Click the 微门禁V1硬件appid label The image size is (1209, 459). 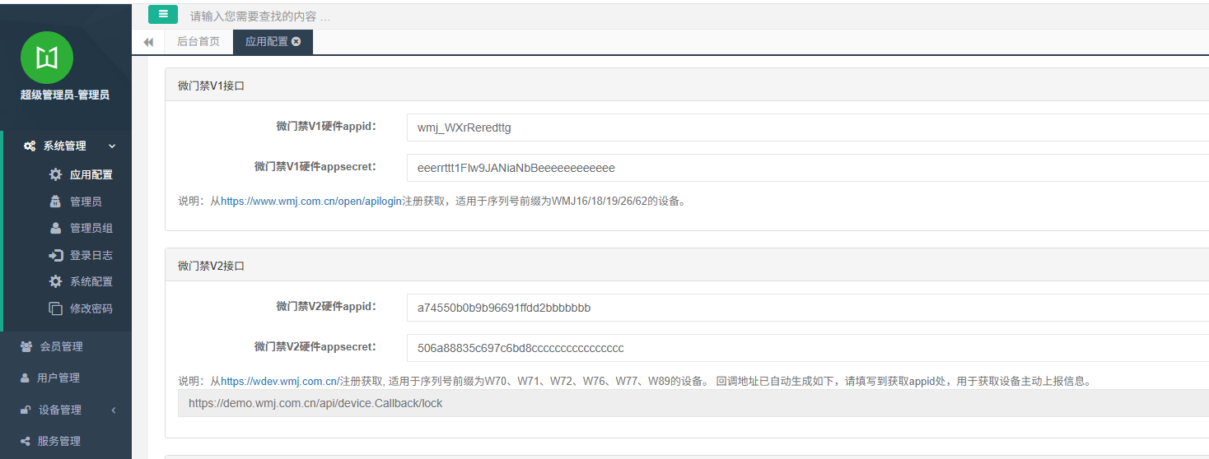pyautogui.click(x=325, y=127)
